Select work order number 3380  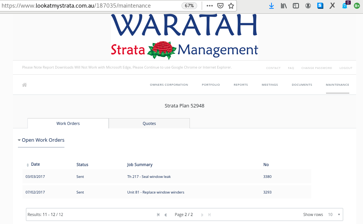pyautogui.click(x=267, y=176)
